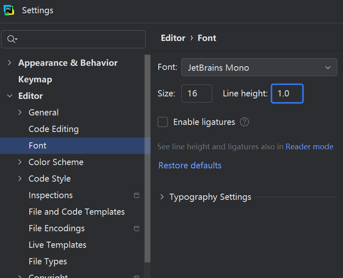Click the search magnifier icon
Screen dimensions: 343x278
[x=12, y=39]
